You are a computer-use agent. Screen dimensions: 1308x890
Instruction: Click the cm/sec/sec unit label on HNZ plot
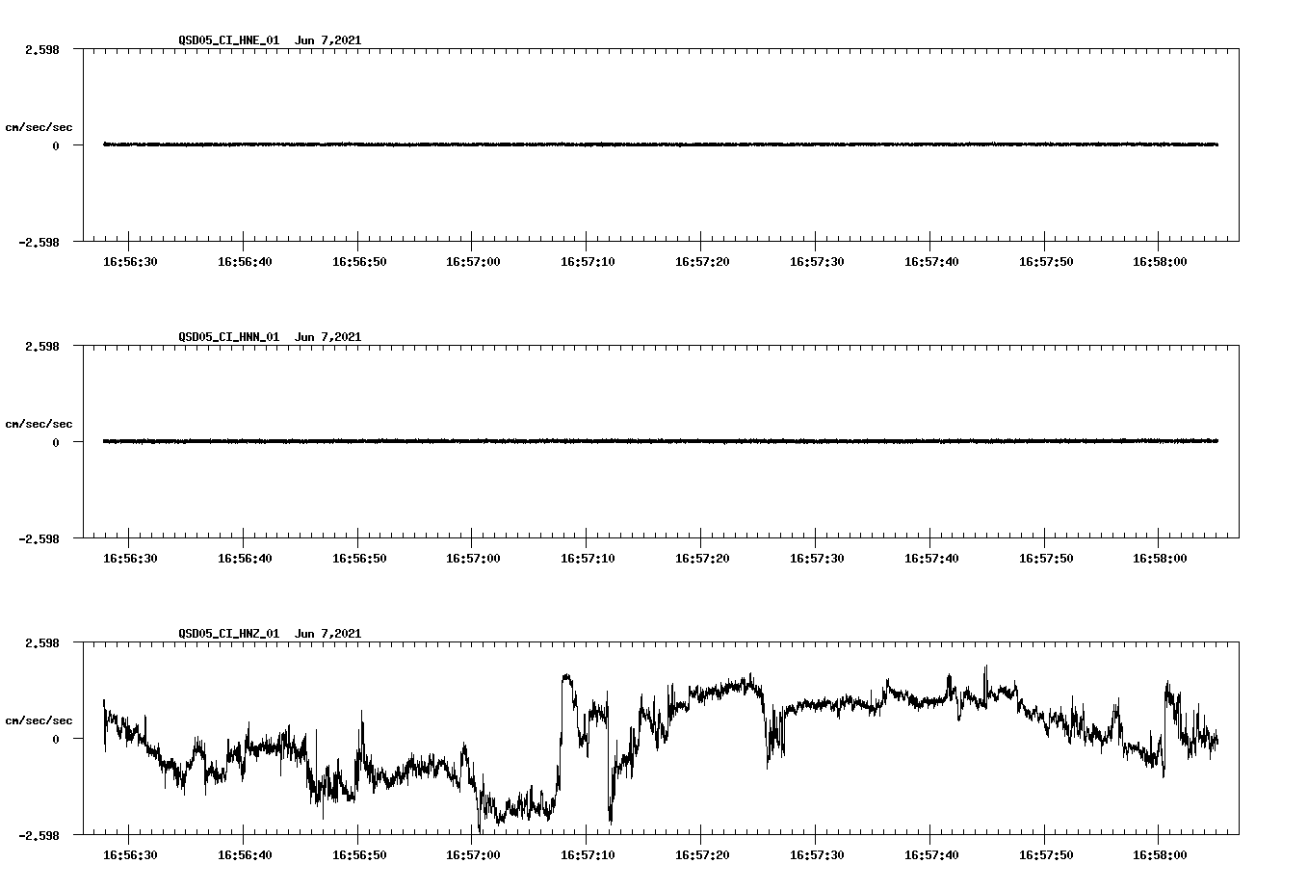39,720
